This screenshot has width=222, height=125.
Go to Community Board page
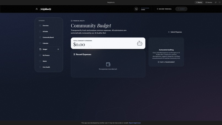pyautogui.click(x=49, y=38)
